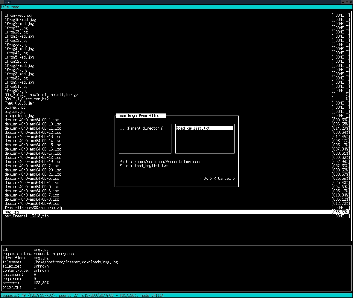
Task: Click the OK button in the dialog
Action: point(206,179)
